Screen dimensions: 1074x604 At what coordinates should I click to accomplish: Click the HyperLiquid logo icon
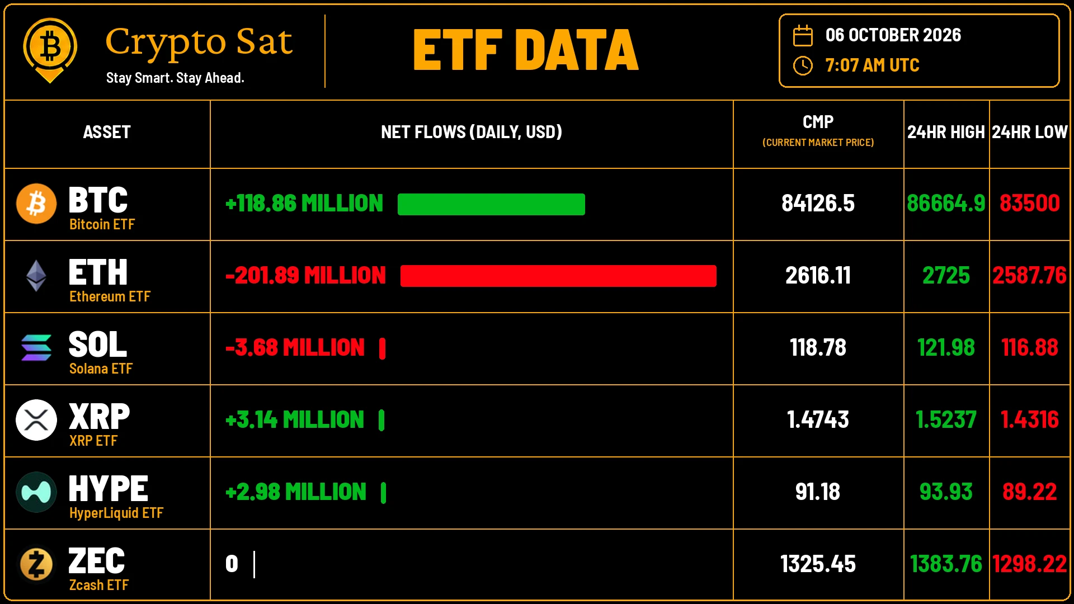36,492
